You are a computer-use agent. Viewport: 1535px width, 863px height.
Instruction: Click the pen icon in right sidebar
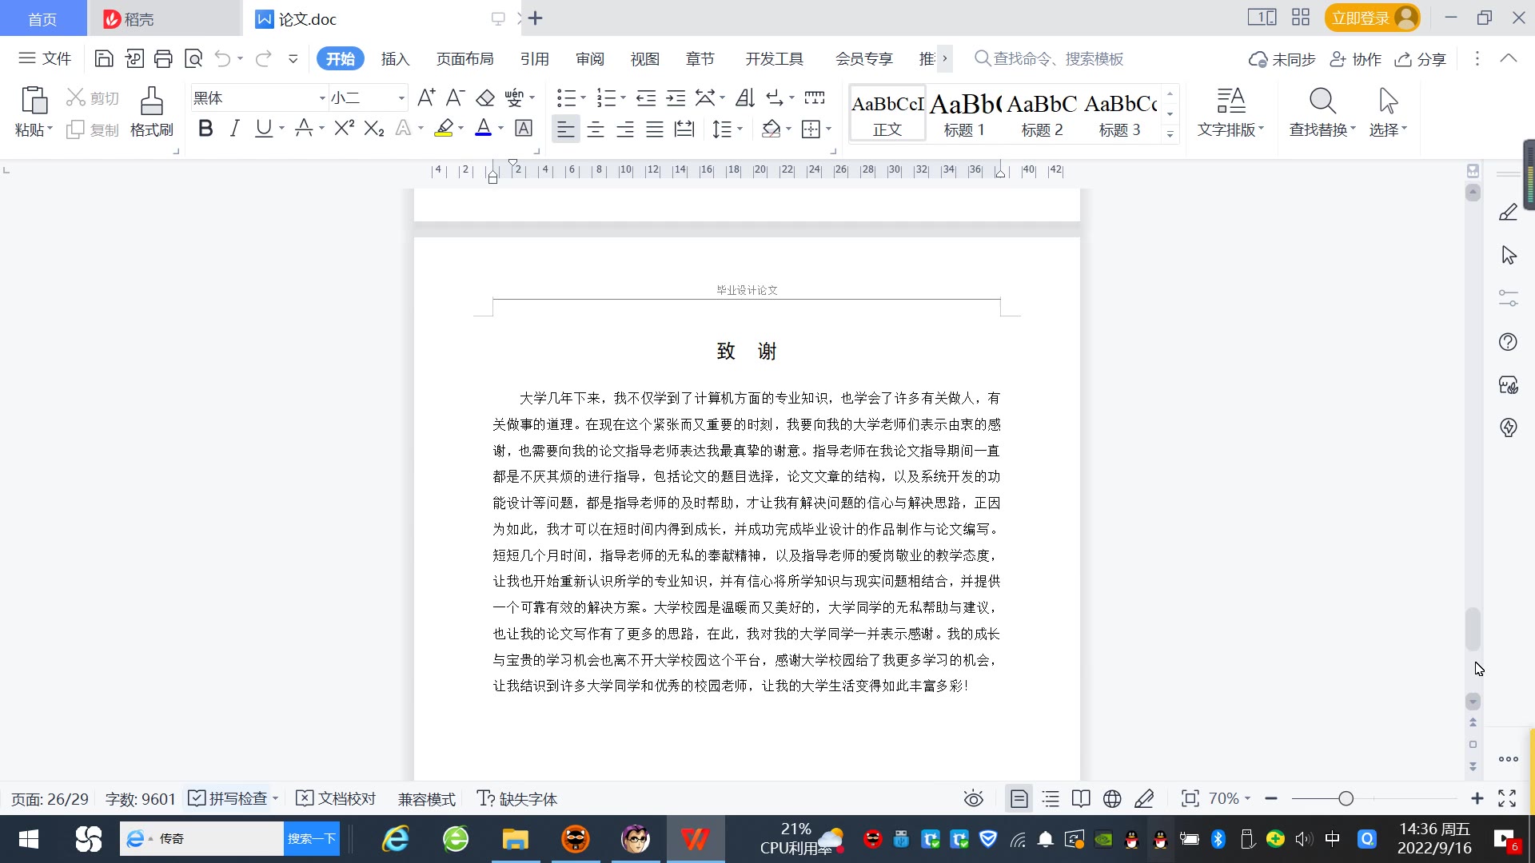coord(1508,213)
